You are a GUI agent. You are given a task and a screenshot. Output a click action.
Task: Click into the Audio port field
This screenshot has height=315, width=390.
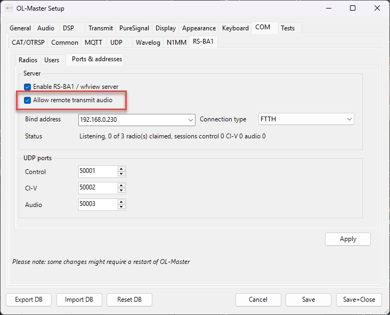[x=98, y=204]
